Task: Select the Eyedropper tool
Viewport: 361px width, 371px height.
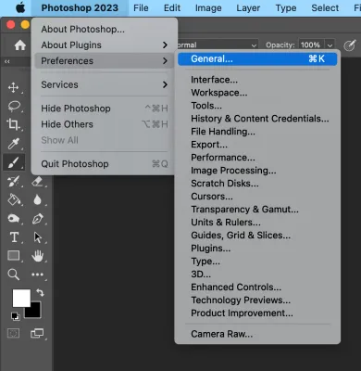Action: [x=13, y=143]
